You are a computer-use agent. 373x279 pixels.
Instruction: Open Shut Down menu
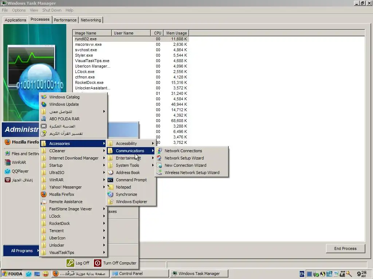click(52, 10)
